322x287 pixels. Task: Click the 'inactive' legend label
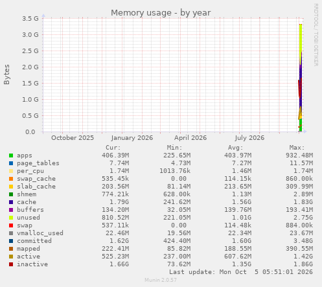32,264
